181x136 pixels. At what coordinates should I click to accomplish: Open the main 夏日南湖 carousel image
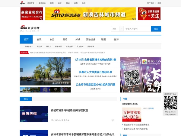45,71
